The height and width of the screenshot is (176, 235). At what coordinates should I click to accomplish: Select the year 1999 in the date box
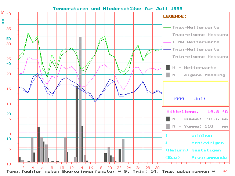coord(178,99)
